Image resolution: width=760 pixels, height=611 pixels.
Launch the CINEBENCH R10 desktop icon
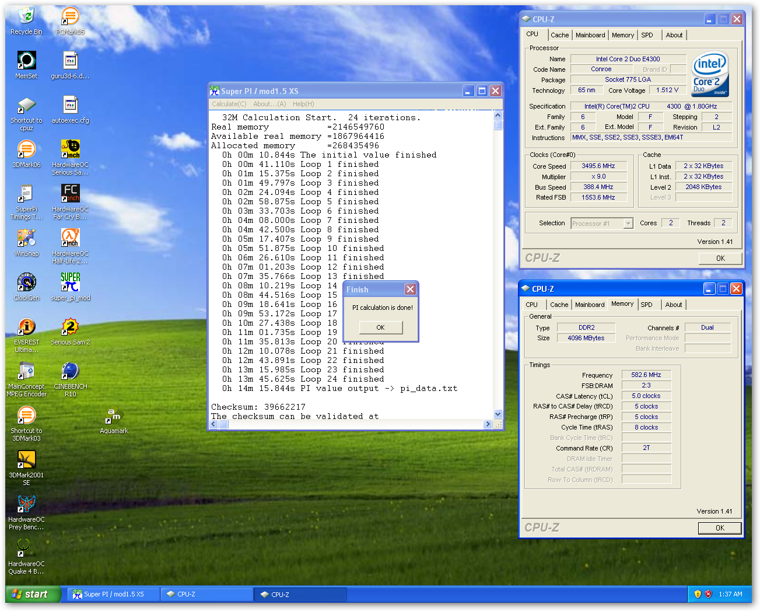coord(71,379)
